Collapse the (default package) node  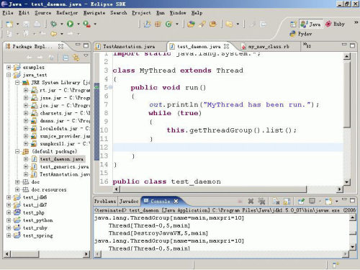17,151
